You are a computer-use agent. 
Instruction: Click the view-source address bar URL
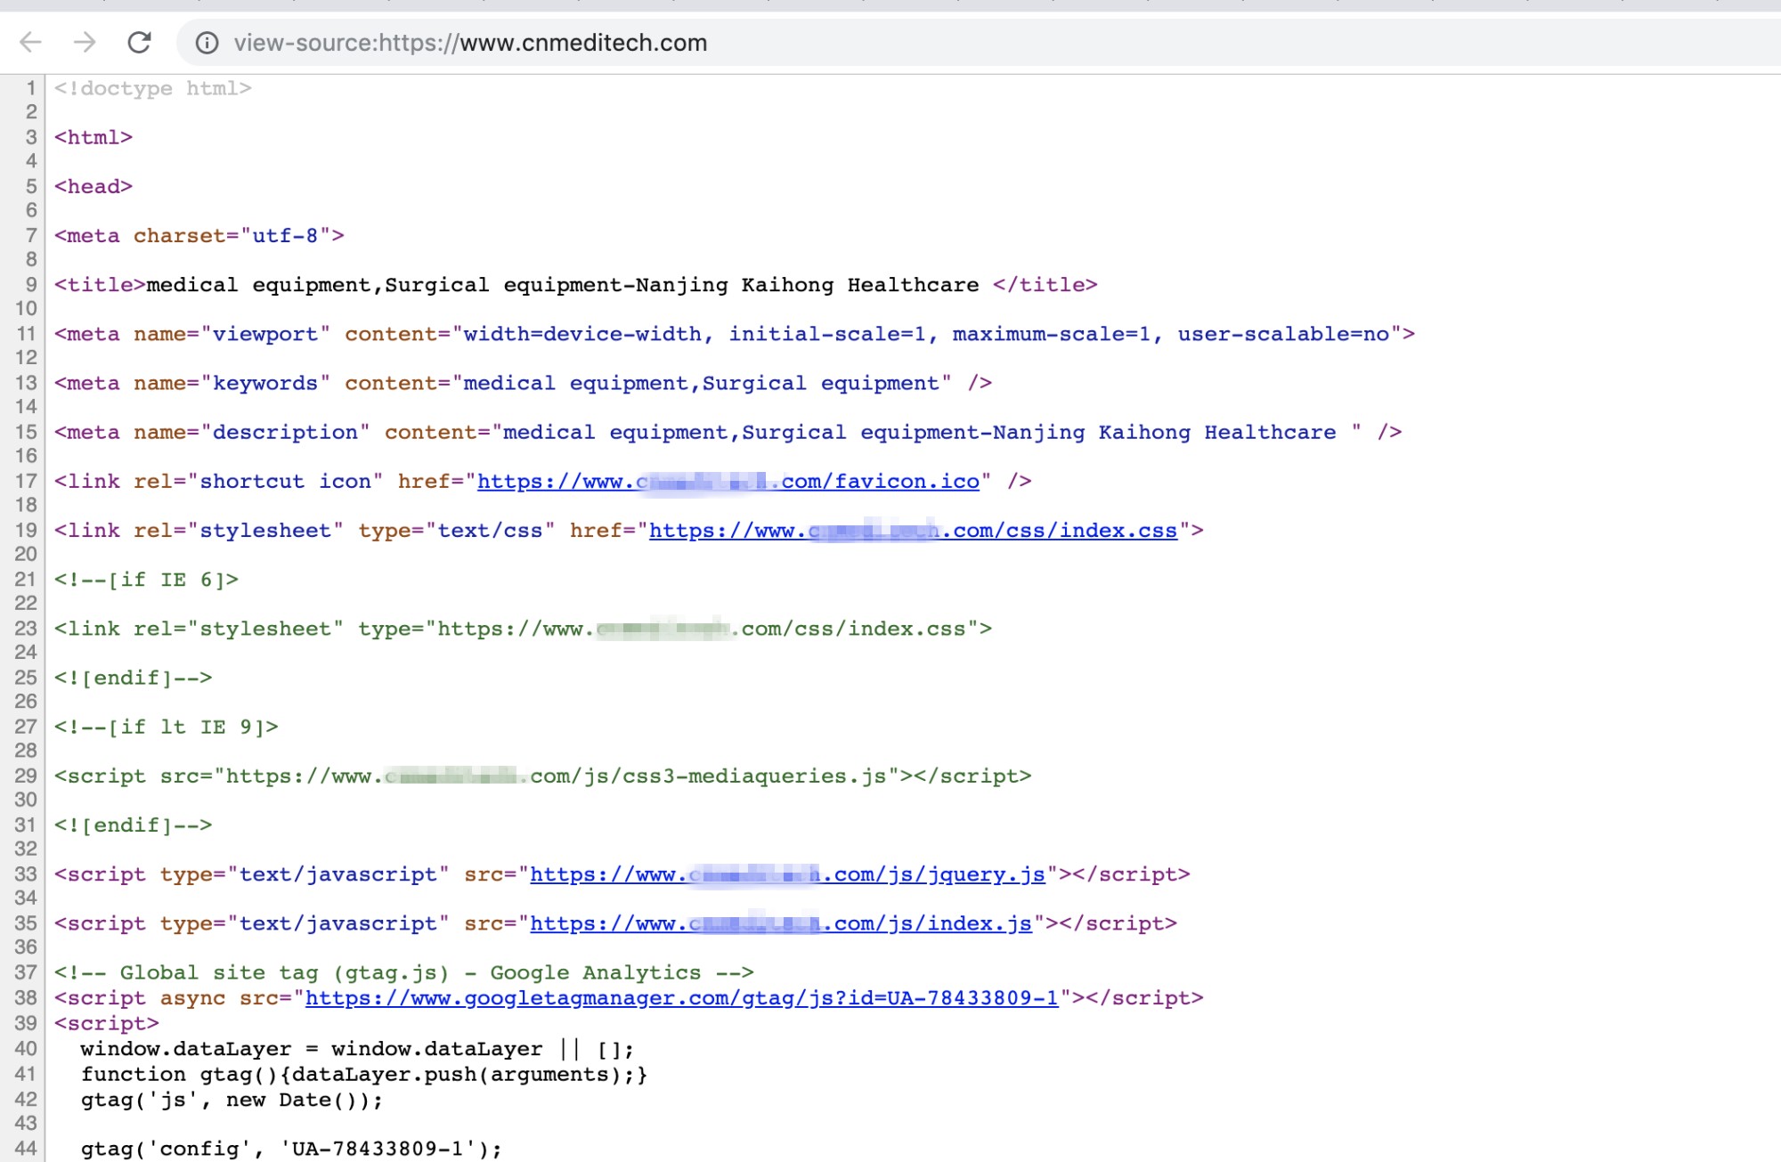470,43
